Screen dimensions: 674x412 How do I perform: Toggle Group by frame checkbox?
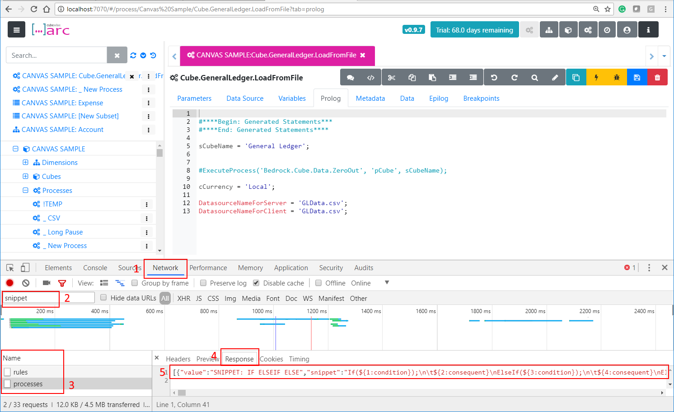[135, 283]
